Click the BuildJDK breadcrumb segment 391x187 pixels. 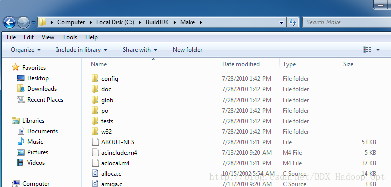pyautogui.click(x=157, y=22)
